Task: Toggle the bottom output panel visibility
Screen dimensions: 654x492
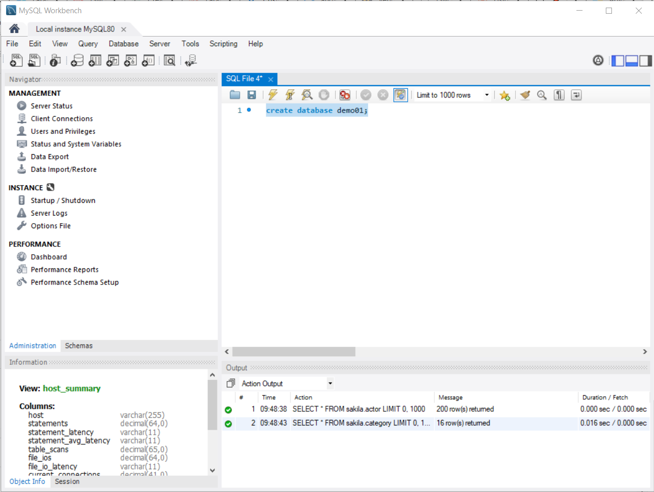Action: pos(632,61)
